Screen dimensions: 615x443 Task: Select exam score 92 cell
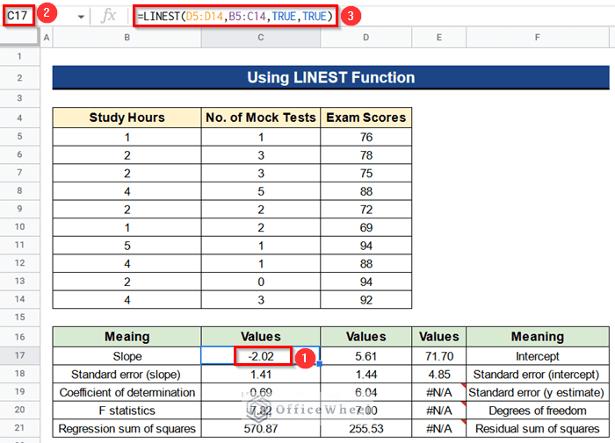click(366, 300)
